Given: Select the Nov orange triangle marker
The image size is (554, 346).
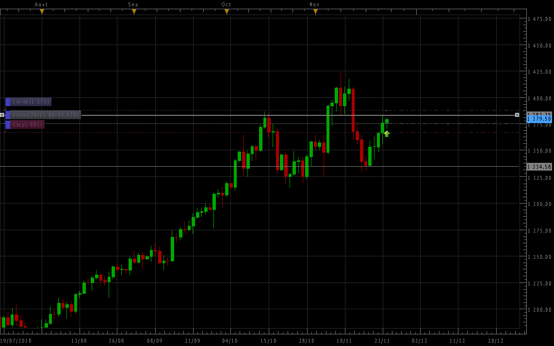Looking at the screenshot, I should click(315, 12).
